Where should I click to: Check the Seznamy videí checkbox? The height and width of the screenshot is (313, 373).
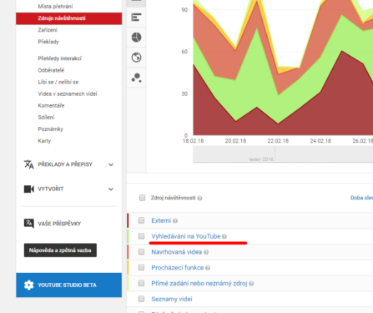click(141, 299)
